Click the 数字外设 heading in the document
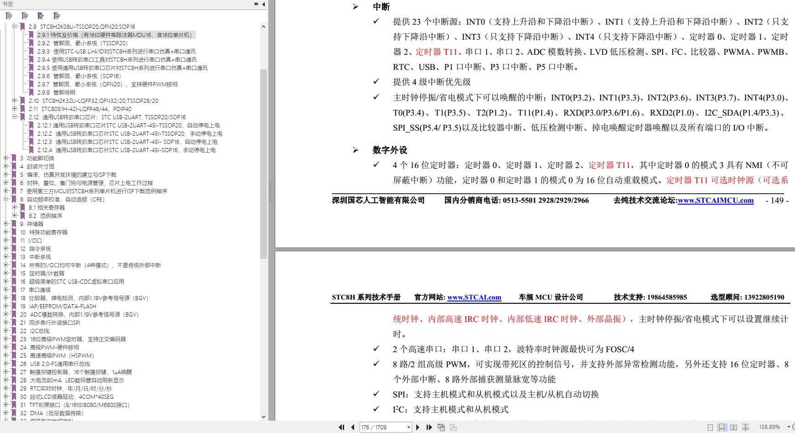 click(x=390, y=150)
